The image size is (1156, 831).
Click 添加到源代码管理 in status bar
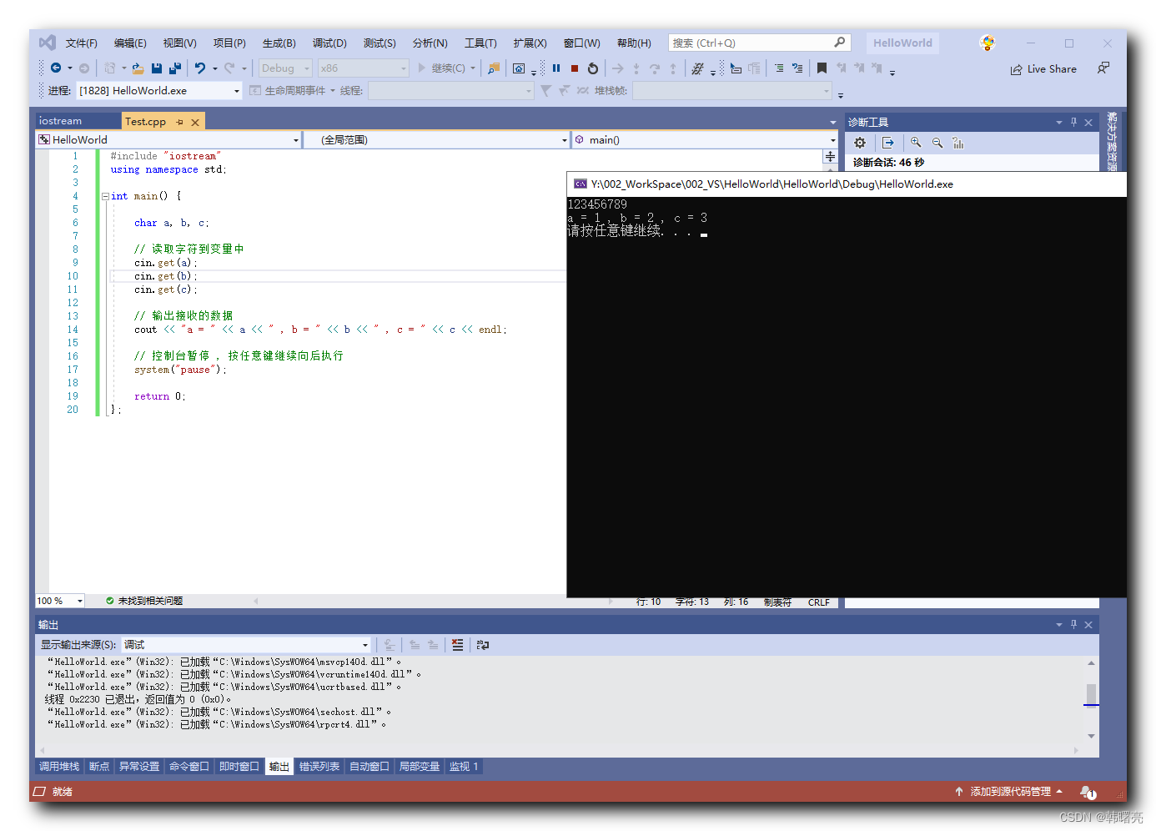[1010, 792]
